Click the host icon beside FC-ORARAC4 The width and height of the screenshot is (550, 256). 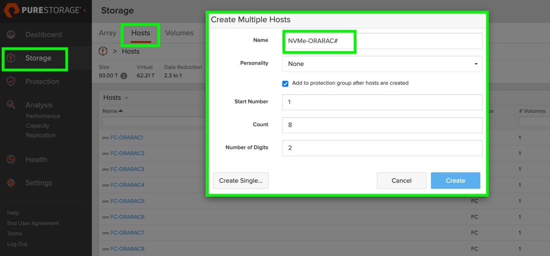click(x=105, y=185)
